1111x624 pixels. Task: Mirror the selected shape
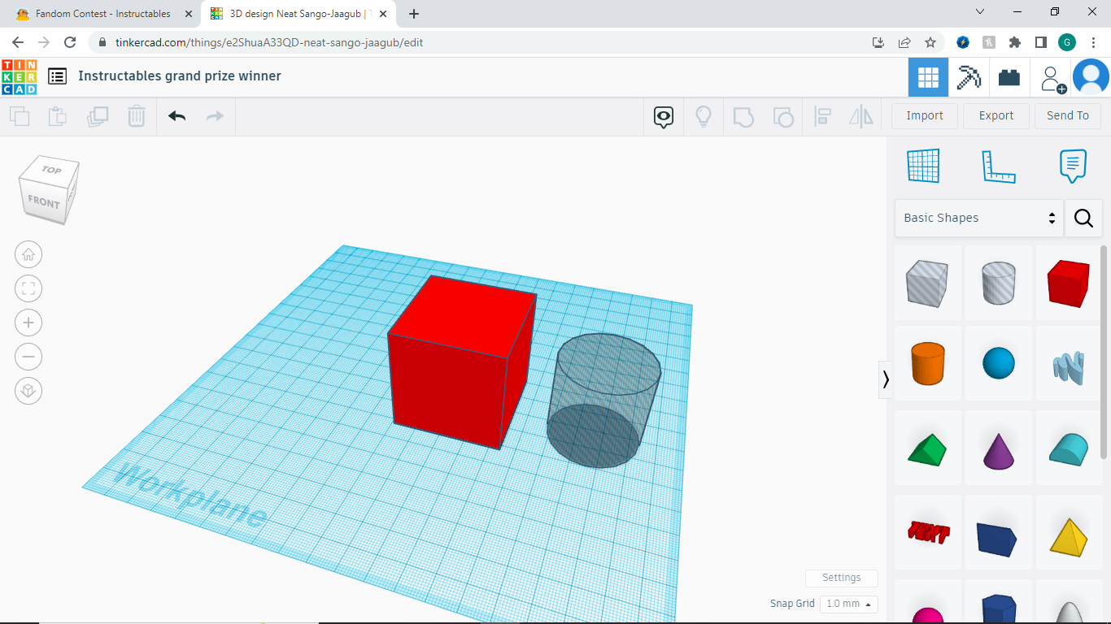(x=861, y=116)
